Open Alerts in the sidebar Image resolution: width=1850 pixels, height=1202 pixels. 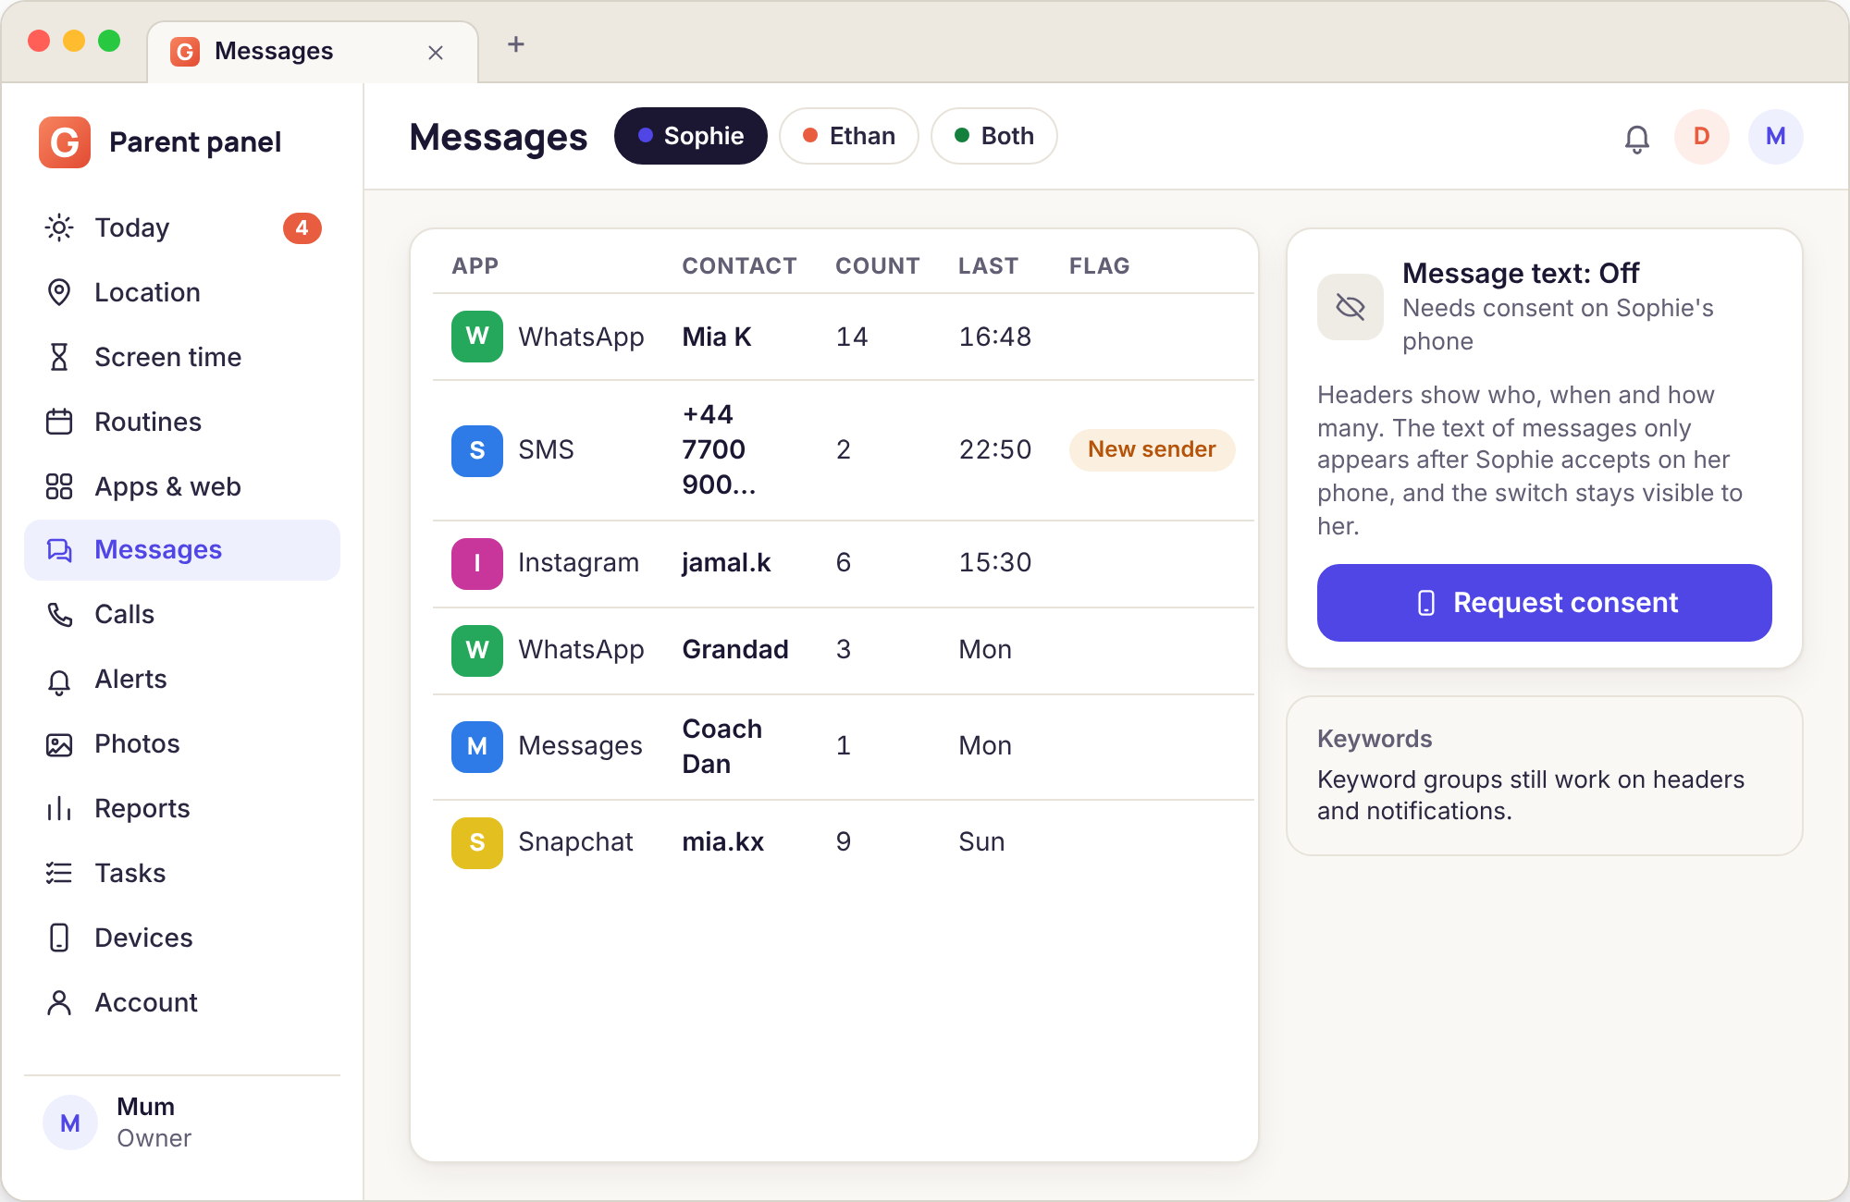coord(182,679)
